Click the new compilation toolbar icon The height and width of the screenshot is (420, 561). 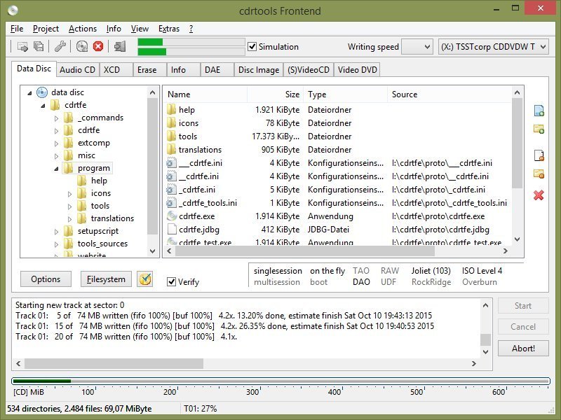coord(23,46)
